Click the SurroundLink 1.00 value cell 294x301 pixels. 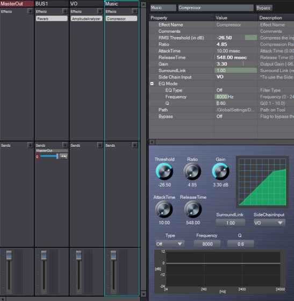(235, 70)
